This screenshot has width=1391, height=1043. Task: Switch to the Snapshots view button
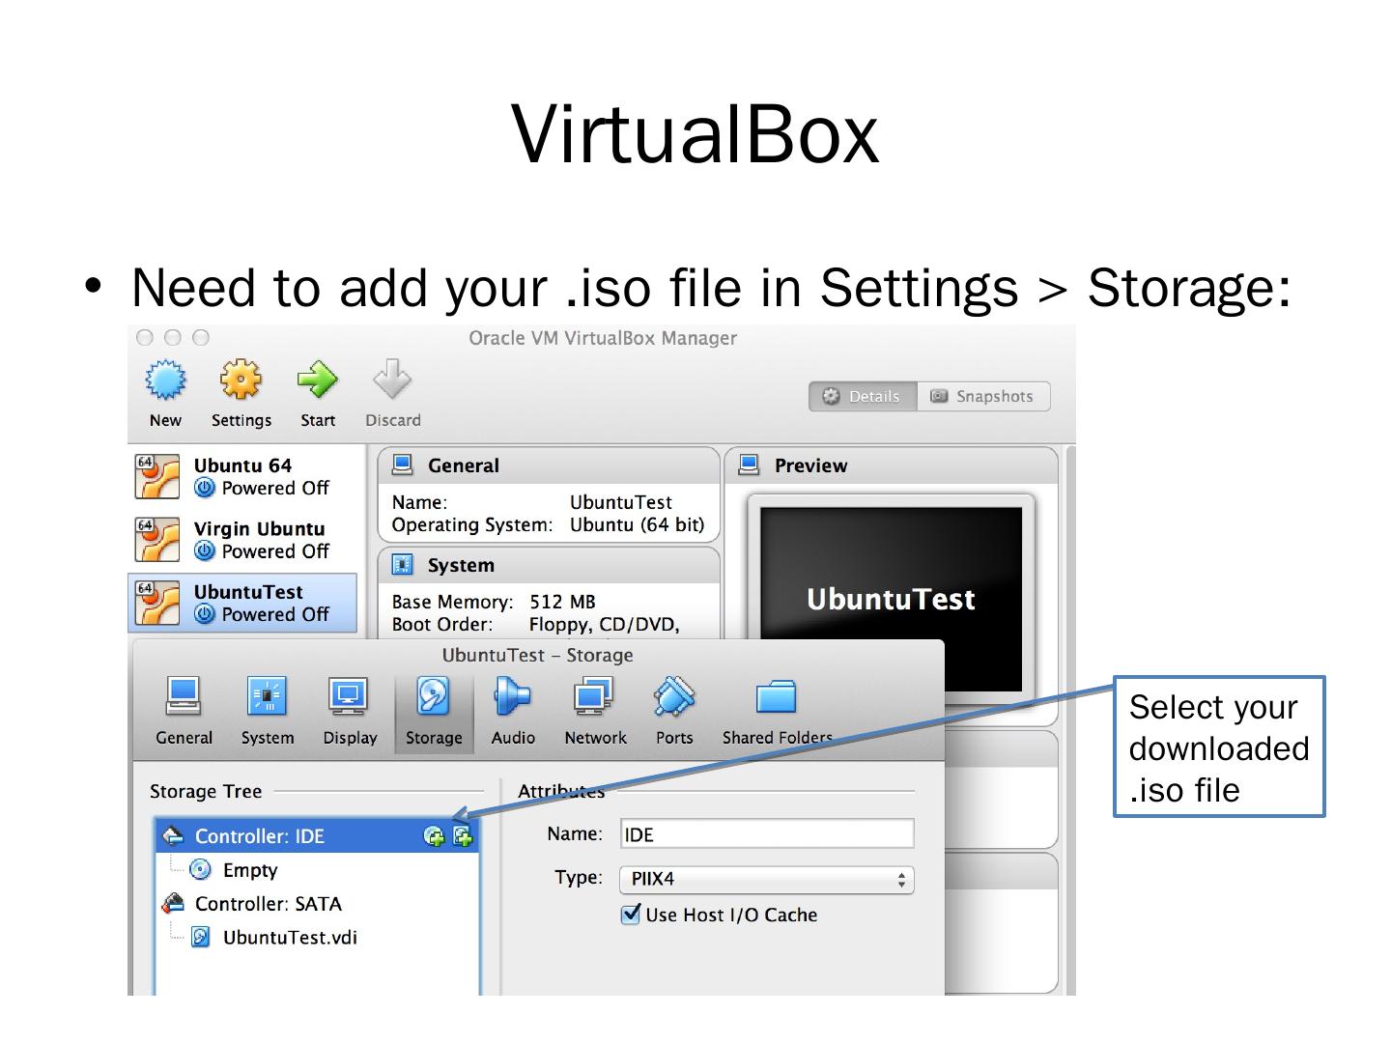click(983, 396)
